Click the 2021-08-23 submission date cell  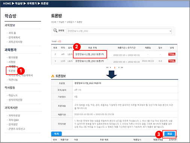148,61
